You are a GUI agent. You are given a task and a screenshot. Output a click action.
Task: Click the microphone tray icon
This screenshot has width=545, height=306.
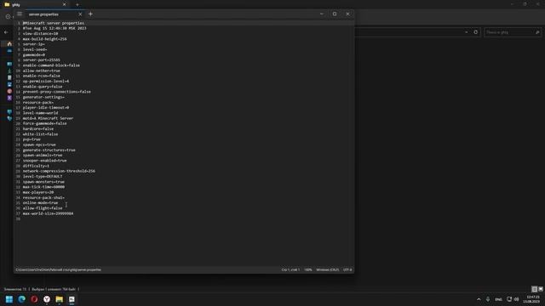click(488, 299)
